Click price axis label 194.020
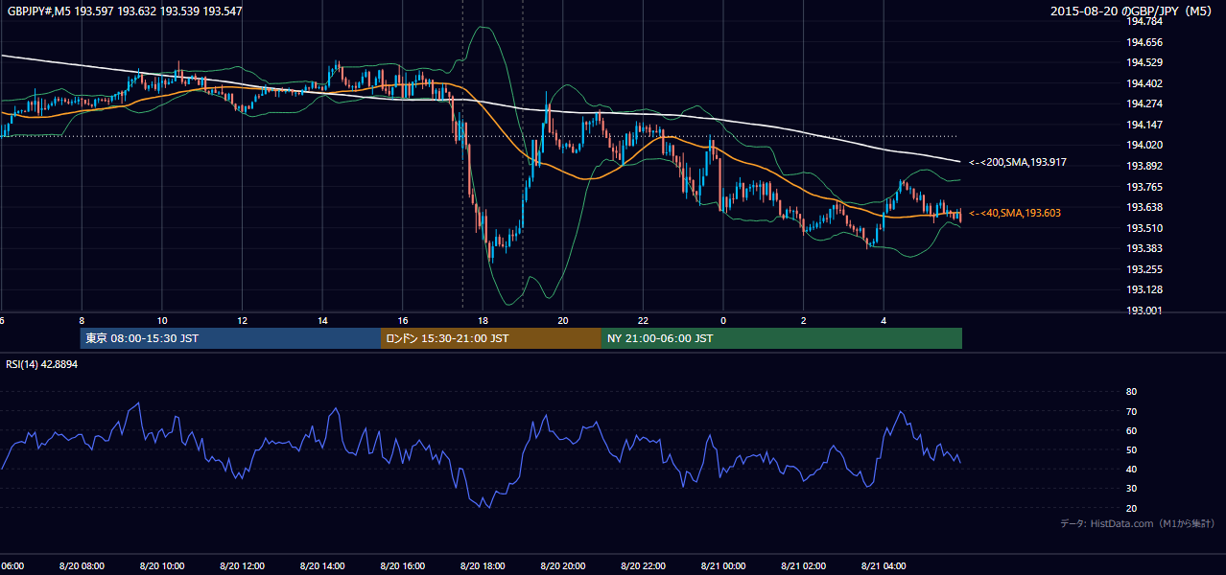 (1144, 145)
